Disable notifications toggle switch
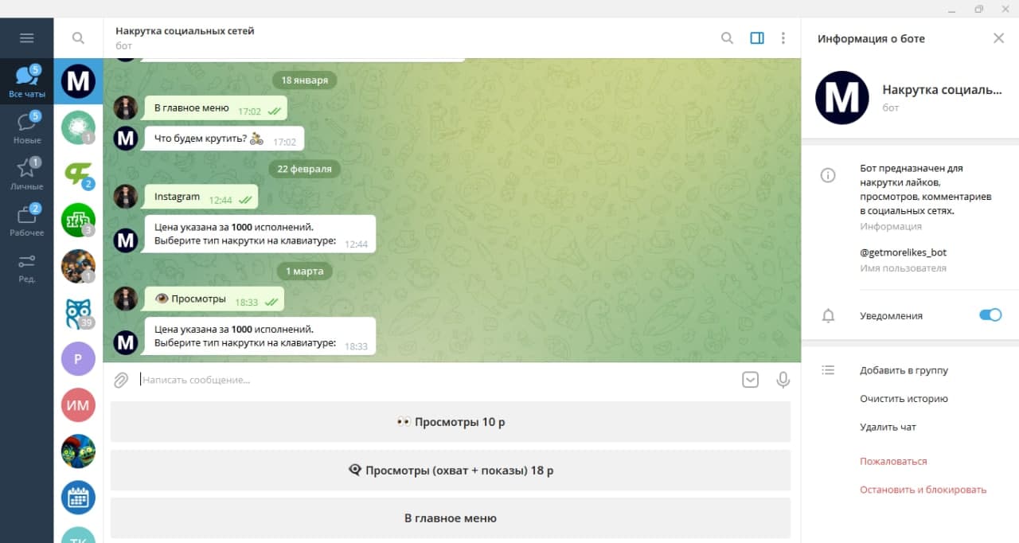 (x=990, y=315)
